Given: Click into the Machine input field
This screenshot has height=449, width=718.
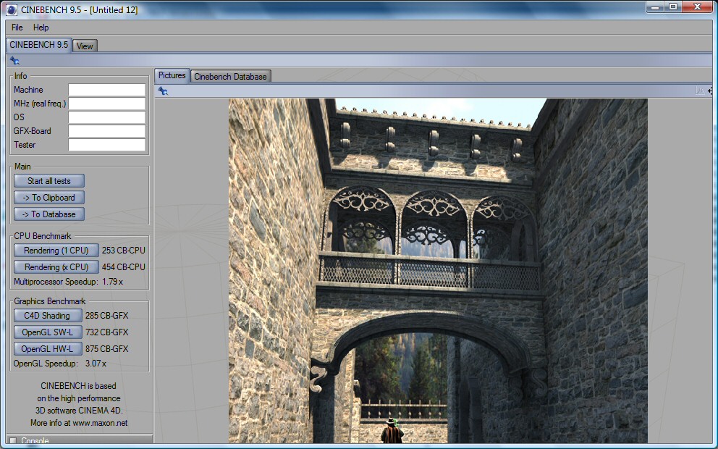Looking at the screenshot, I should pos(106,90).
